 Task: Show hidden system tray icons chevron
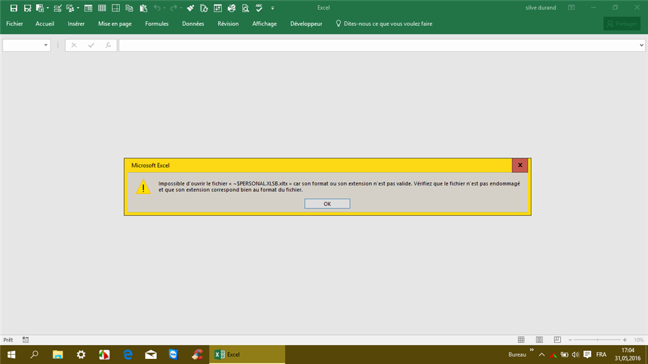(x=542, y=355)
